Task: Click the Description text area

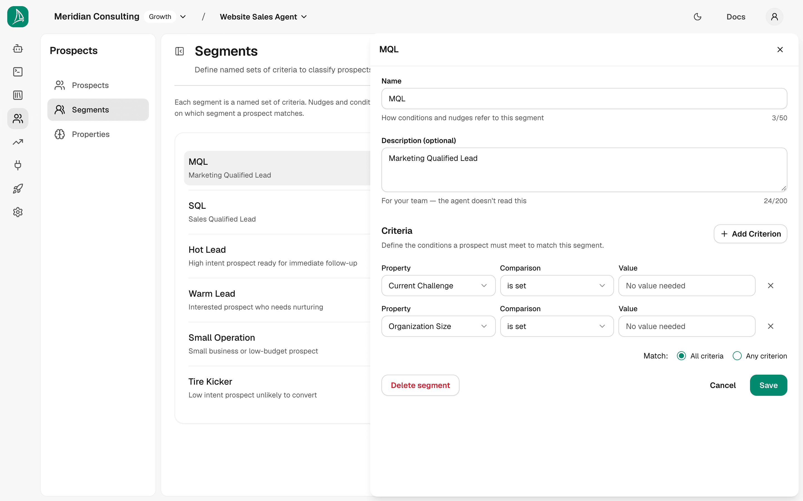Action: click(x=584, y=170)
